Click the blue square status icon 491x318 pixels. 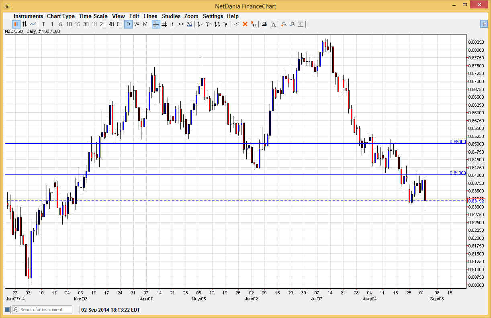(7, 310)
